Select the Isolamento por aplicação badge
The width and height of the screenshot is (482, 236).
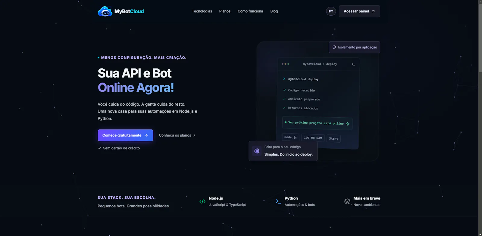(354, 47)
